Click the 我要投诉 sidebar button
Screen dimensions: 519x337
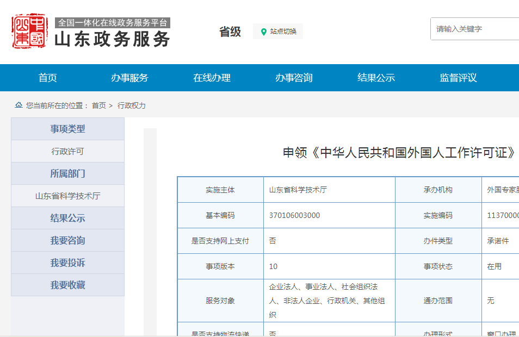point(67,263)
